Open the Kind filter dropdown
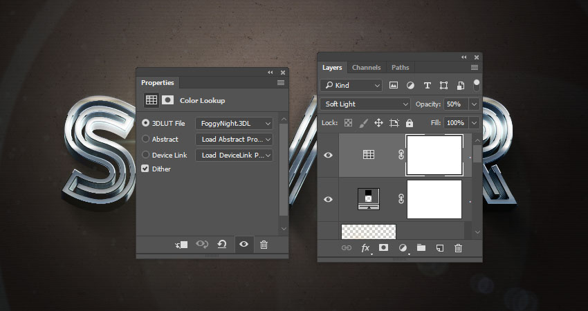 (351, 86)
